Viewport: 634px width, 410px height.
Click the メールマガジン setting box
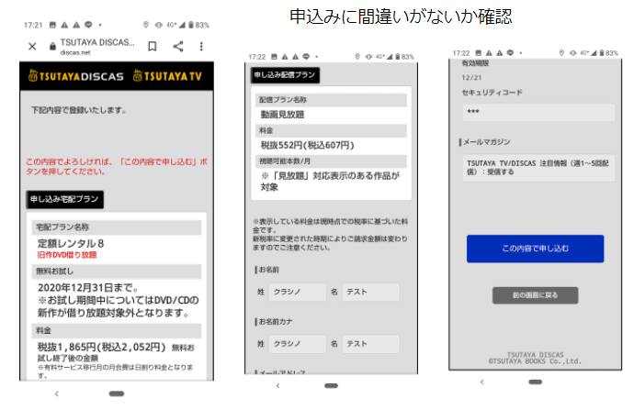pyautogui.click(x=538, y=169)
